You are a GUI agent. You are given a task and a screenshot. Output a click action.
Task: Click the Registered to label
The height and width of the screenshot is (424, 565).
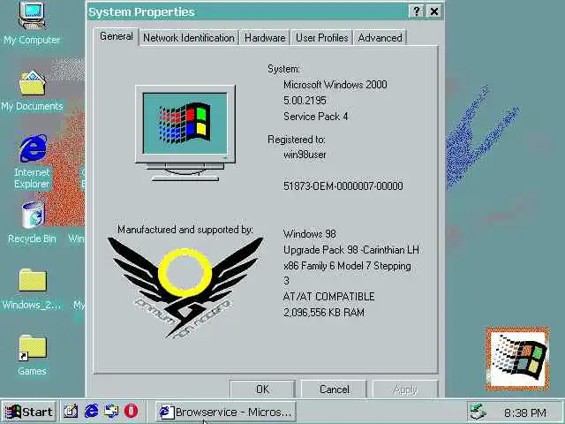coord(297,140)
